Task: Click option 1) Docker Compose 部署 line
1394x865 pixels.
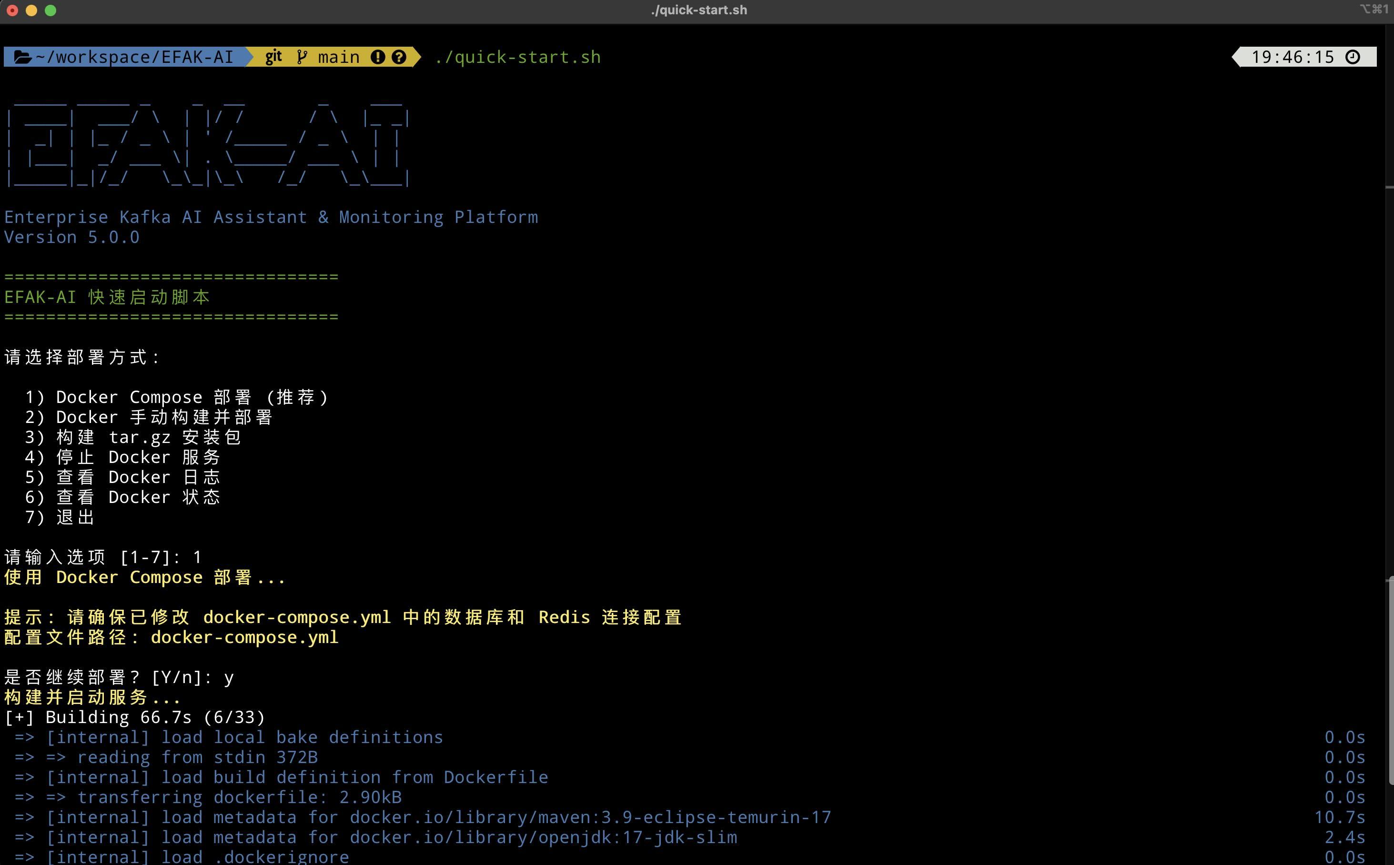Action: pos(176,397)
